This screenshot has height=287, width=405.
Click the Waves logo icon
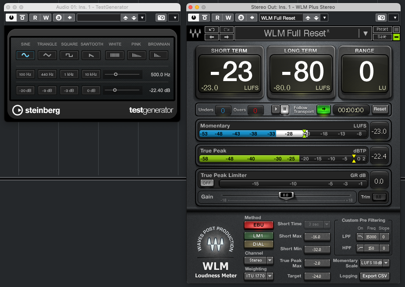click(195, 33)
